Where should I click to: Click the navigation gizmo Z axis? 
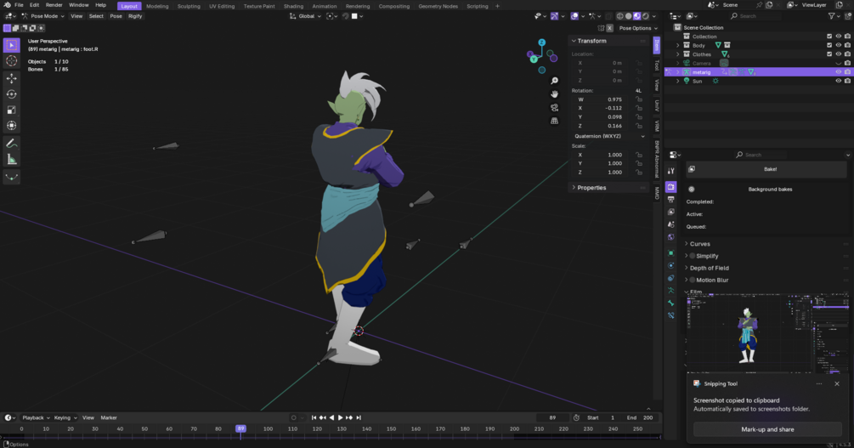pos(541,43)
